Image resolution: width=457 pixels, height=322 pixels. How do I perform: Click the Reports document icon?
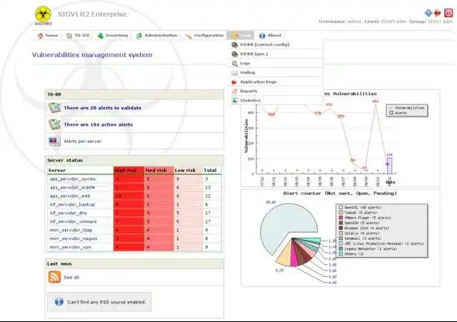(235, 91)
